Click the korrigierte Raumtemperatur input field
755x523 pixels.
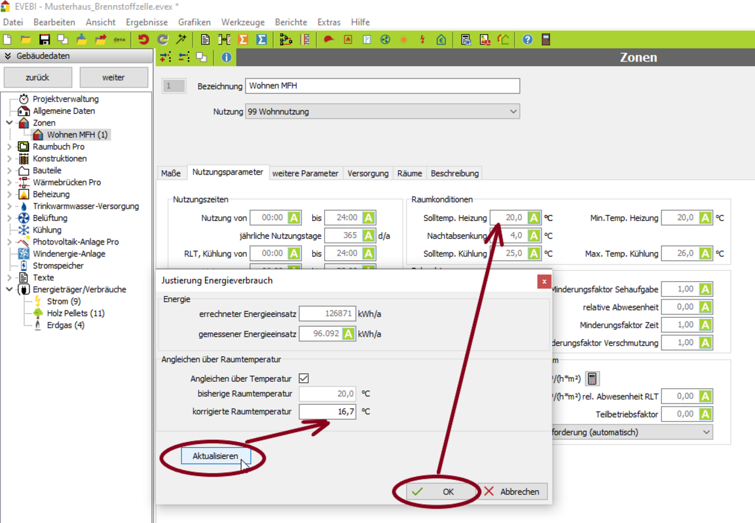(x=327, y=411)
